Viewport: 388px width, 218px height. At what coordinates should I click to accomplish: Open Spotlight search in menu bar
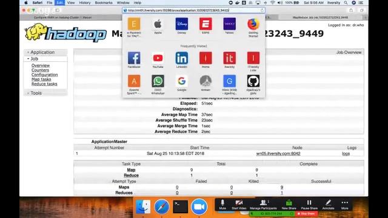pos(346,2)
